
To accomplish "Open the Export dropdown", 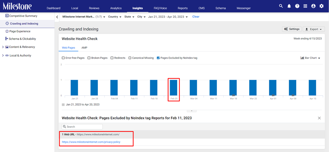I will pos(314,29).
